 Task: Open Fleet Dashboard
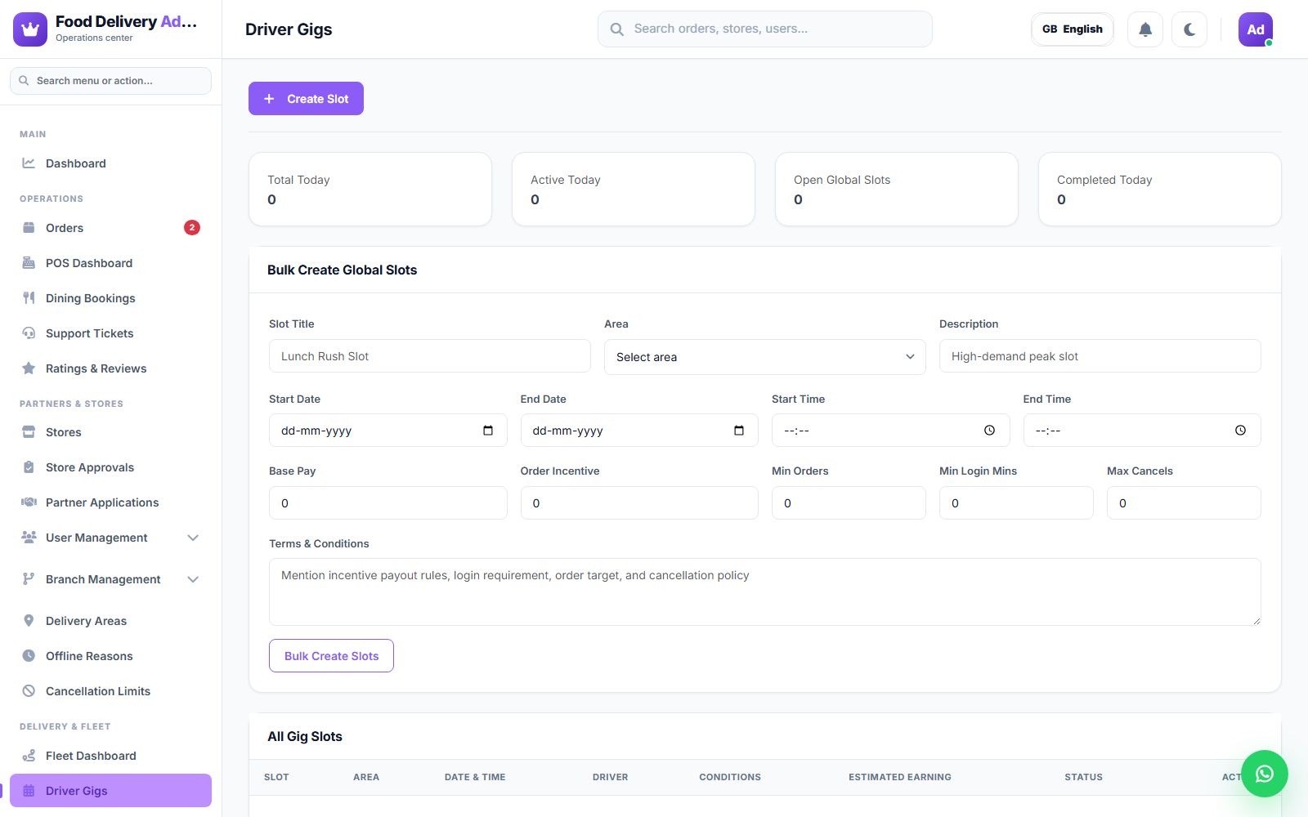[110, 756]
